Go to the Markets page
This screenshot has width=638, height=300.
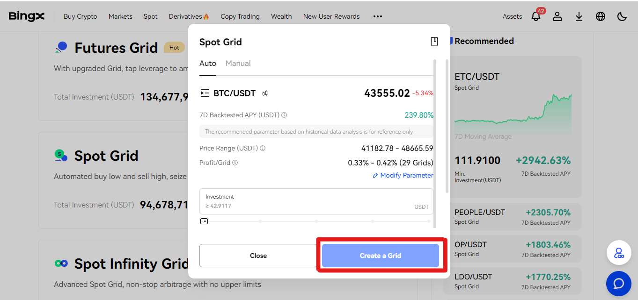click(x=120, y=16)
